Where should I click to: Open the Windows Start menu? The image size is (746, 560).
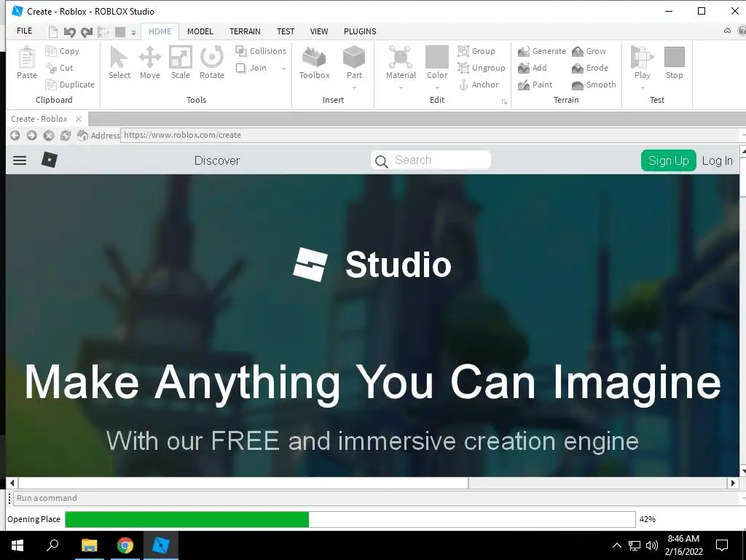click(x=17, y=545)
